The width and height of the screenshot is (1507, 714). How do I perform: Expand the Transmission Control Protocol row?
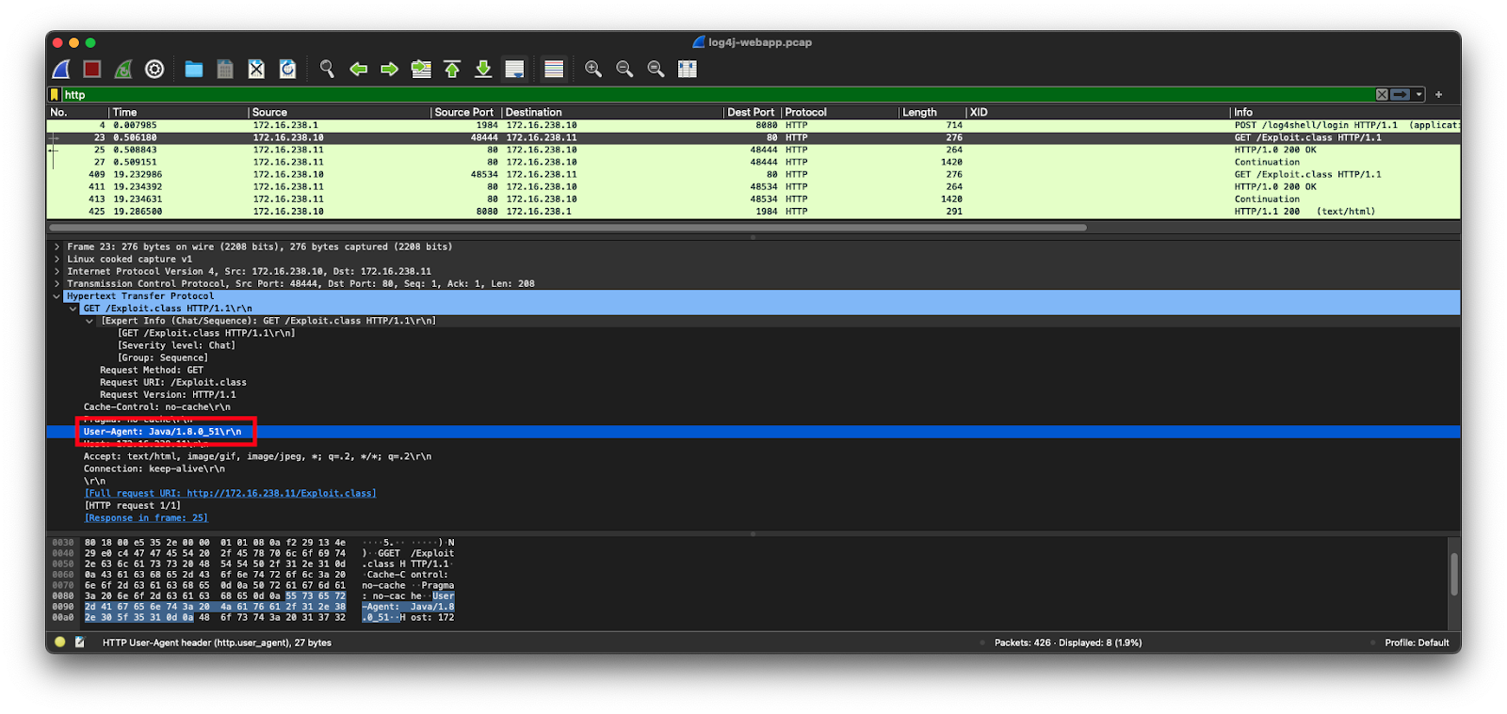(x=57, y=284)
